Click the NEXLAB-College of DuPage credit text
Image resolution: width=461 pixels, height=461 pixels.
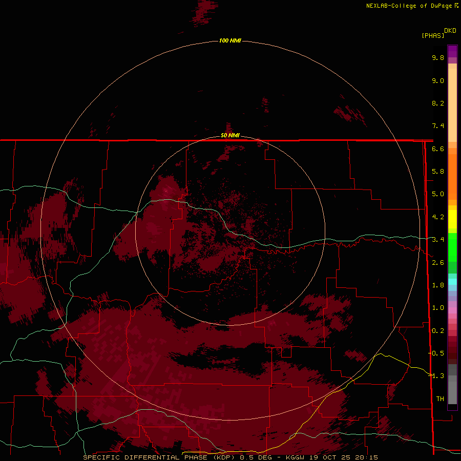point(410,6)
